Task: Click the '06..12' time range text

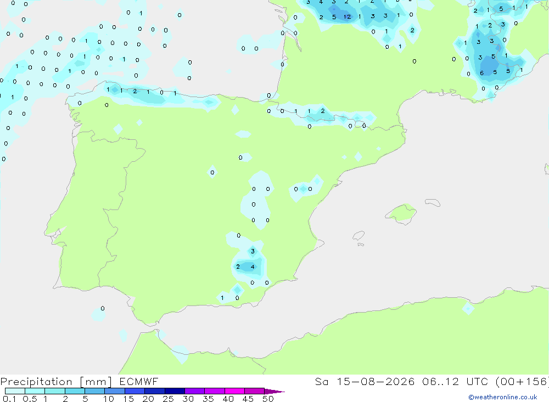Action: (440, 381)
